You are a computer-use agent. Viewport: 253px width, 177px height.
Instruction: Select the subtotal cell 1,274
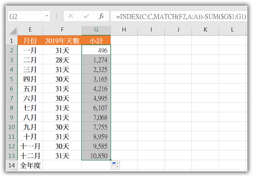tap(96, 60)
